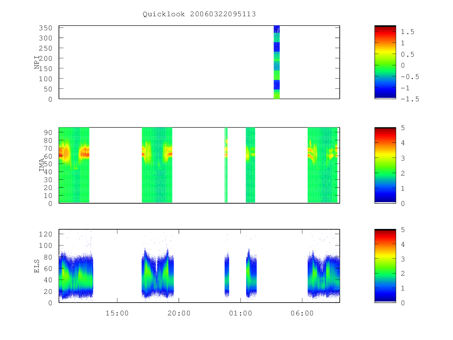Click the 15:00 time tick label
The image size is (453, 340).
117,313
